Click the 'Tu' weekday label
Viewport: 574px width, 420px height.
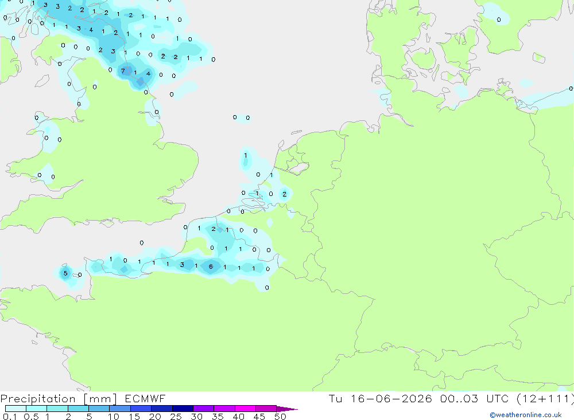335,398
